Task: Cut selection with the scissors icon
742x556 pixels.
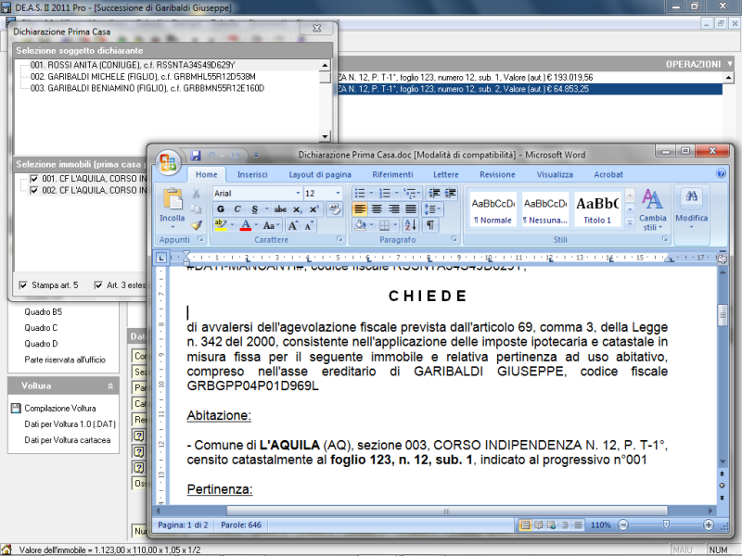Action: pyautogui.click(x=196, y=194)
